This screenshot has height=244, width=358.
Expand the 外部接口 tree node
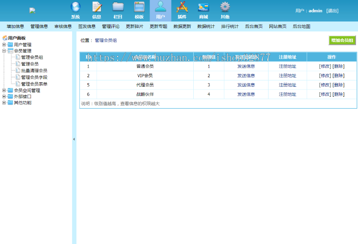coord(4,96)
